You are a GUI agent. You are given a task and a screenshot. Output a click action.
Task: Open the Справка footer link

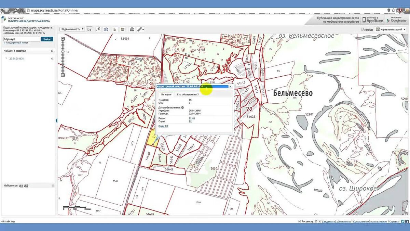tap(394, 222)
